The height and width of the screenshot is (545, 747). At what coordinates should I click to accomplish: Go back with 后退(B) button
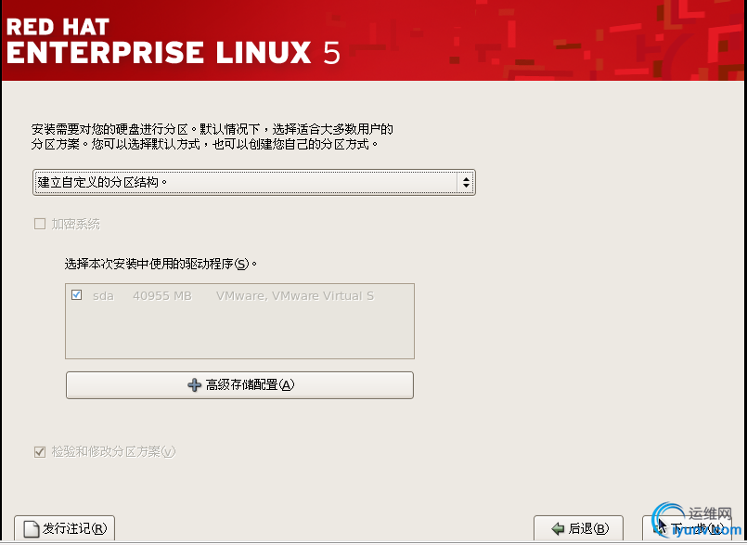(x=578, y=529)
